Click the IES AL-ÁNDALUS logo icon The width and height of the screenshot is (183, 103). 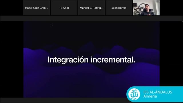[x=134, y=94]
